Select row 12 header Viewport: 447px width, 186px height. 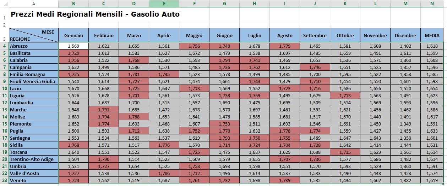coord(4,103)
